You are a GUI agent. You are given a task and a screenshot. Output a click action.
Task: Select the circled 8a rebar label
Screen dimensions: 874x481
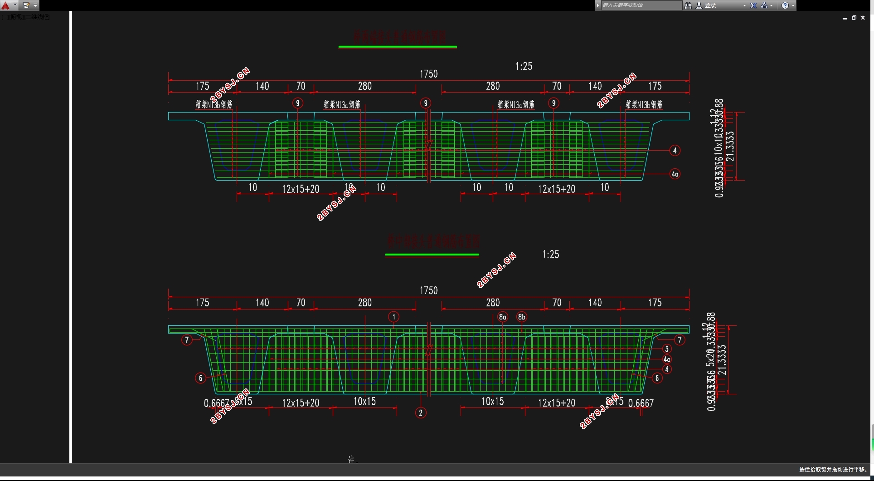point(502,317)
